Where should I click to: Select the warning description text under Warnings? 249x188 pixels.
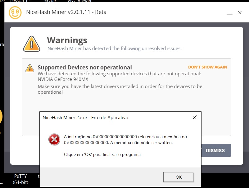115,49
